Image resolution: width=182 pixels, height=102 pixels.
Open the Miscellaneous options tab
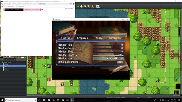click(x=115, y=38)
